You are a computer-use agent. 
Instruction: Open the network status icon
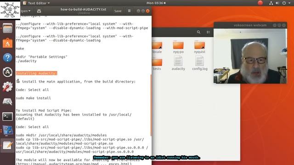(271, 3)
